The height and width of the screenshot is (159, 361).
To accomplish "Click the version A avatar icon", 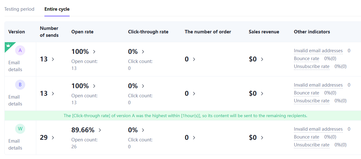I will 20,50.
